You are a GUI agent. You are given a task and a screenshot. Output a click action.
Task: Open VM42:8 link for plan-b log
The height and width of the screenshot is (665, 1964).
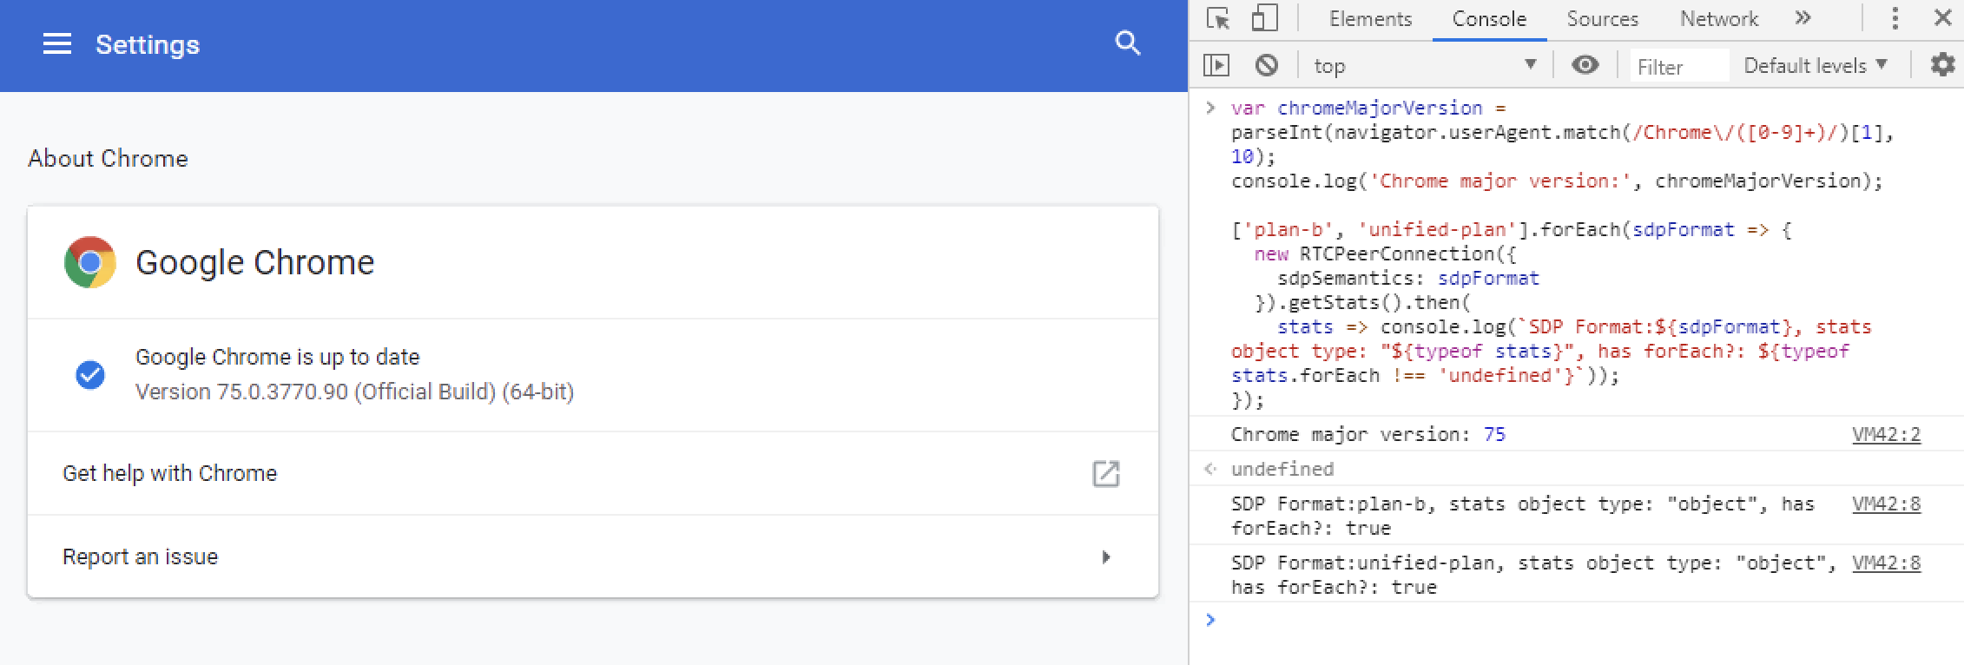point(1886,504)
